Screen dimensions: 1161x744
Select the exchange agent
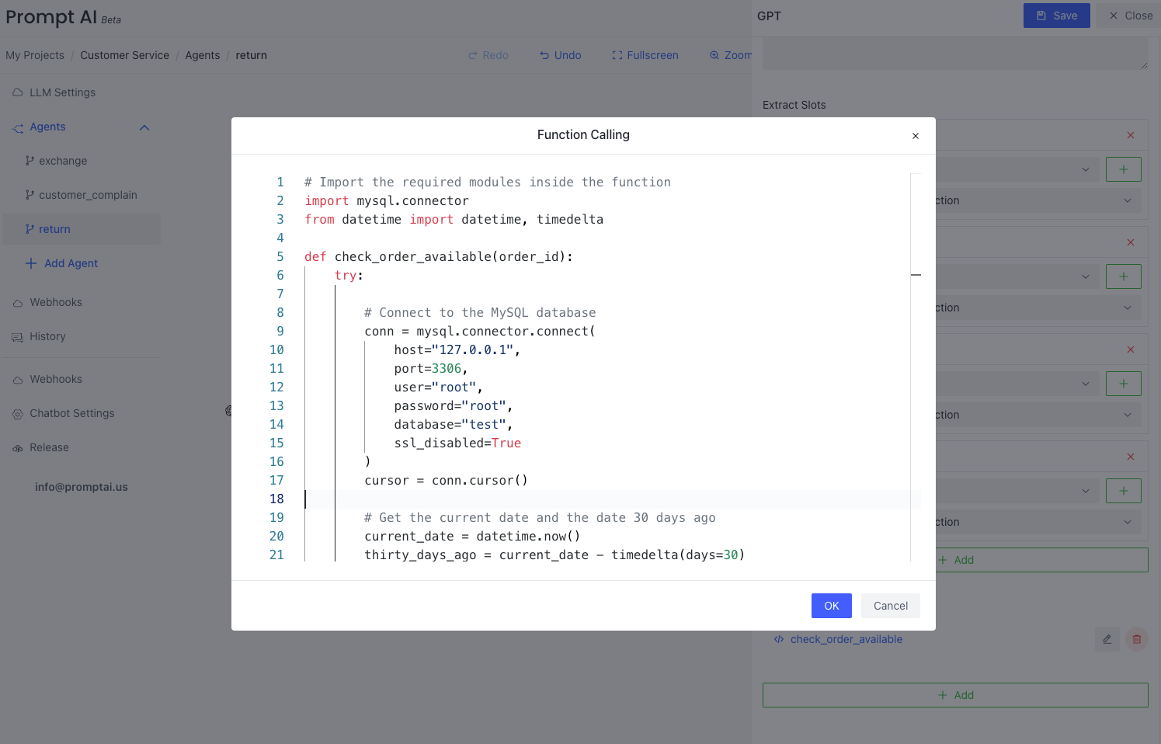pos(63,161)
